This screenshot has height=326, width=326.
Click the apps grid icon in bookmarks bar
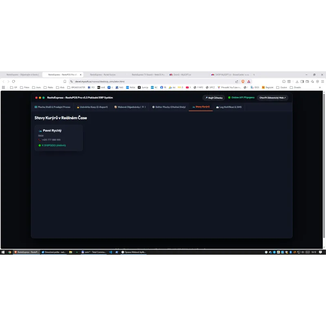coord(3,88)
